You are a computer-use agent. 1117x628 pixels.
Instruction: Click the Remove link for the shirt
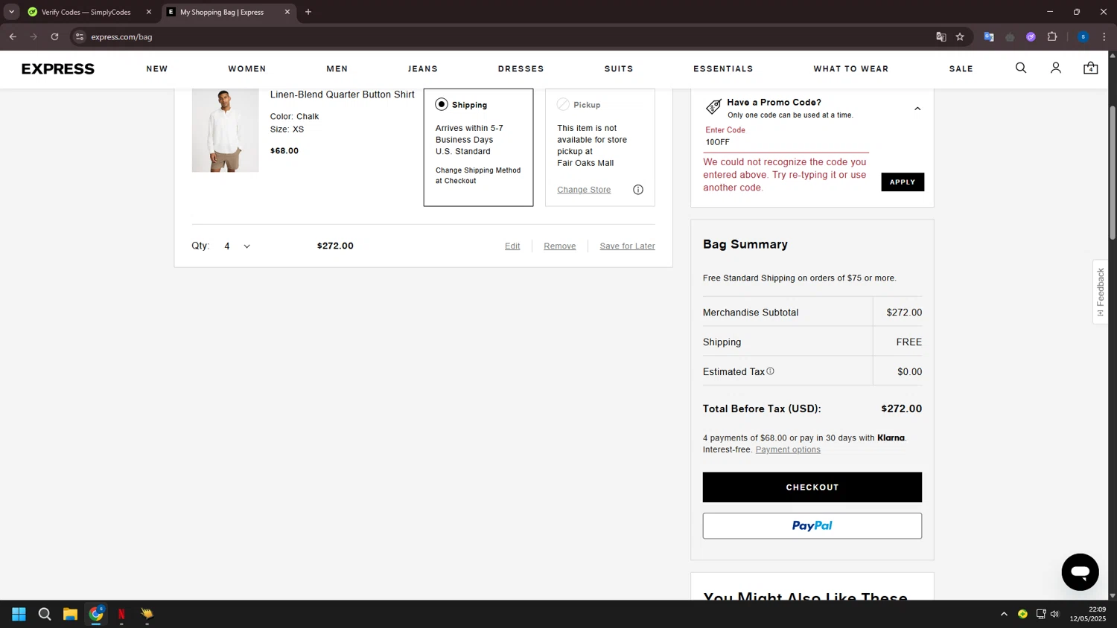(x=560, y=246)
